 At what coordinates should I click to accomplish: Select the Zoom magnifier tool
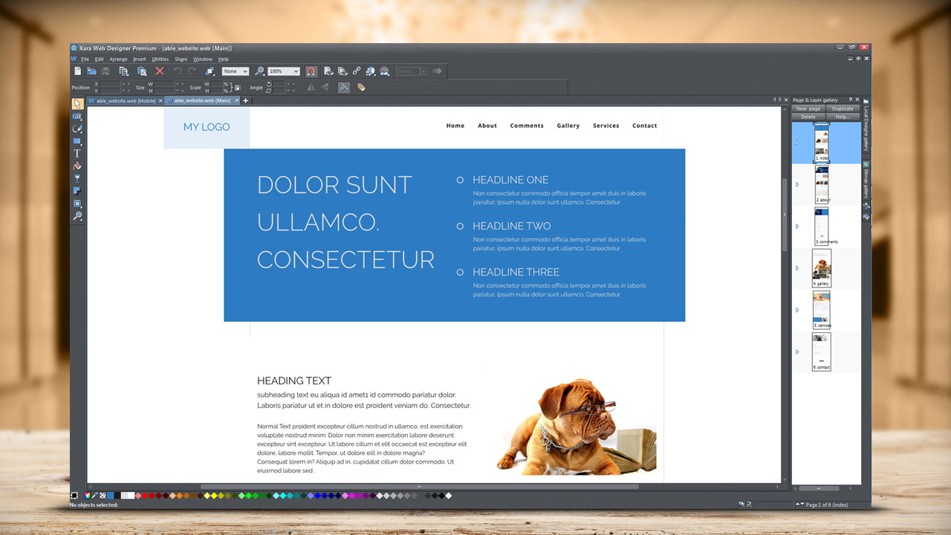pyautogui.click(x=77, y=216)
